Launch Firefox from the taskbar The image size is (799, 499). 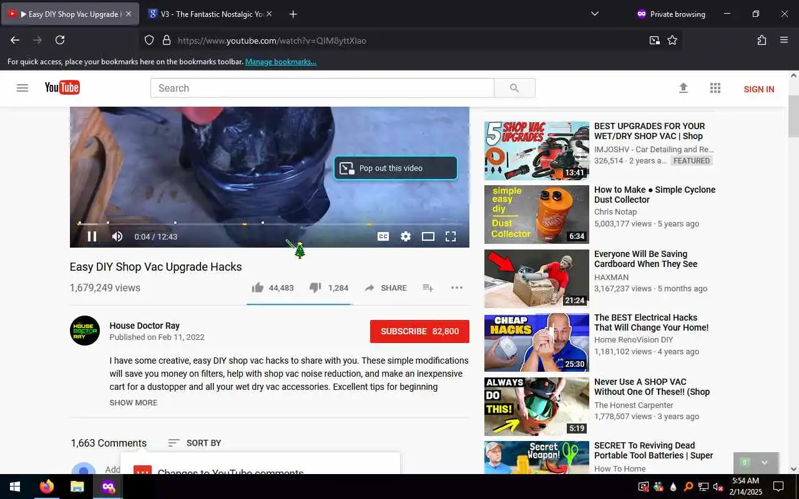(47, 487)
